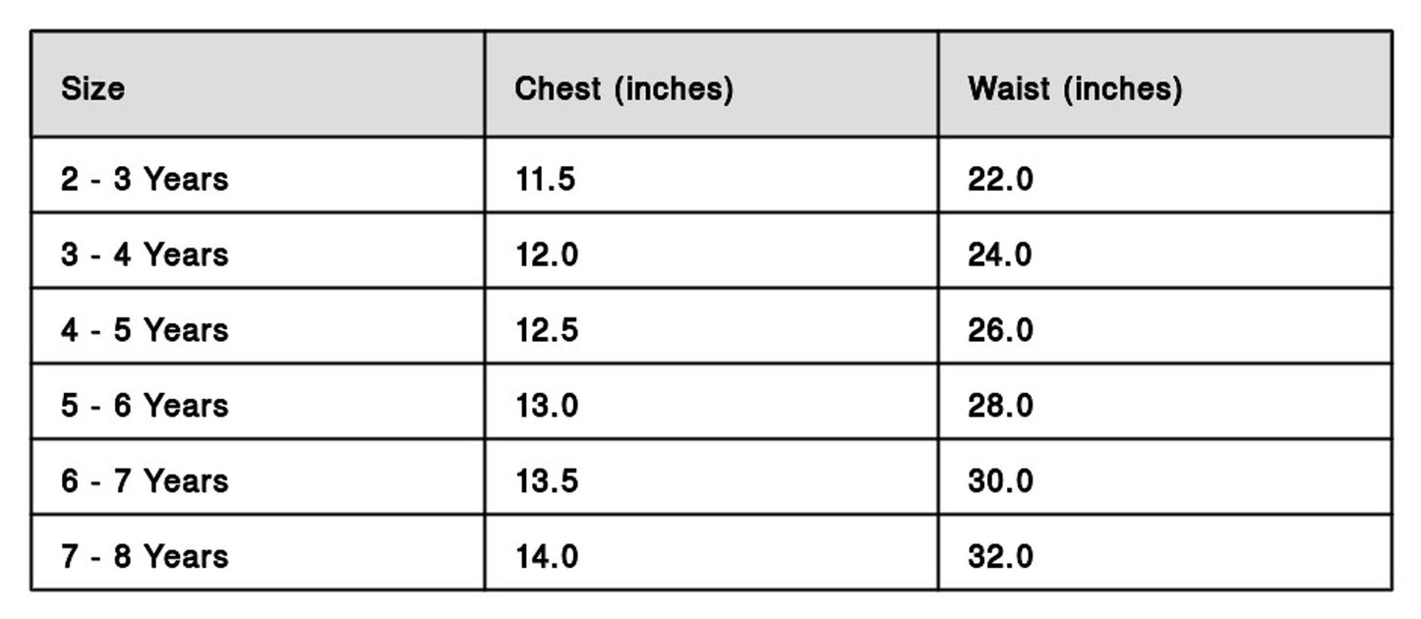Click the chest value 13.5

pyautogui.click(x=547, y=481)
